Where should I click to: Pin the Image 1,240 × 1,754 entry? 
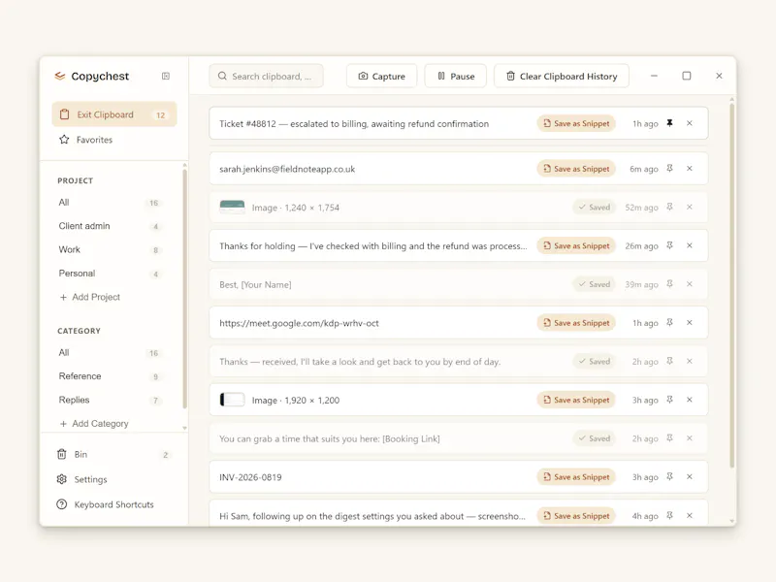click(669, 208)
